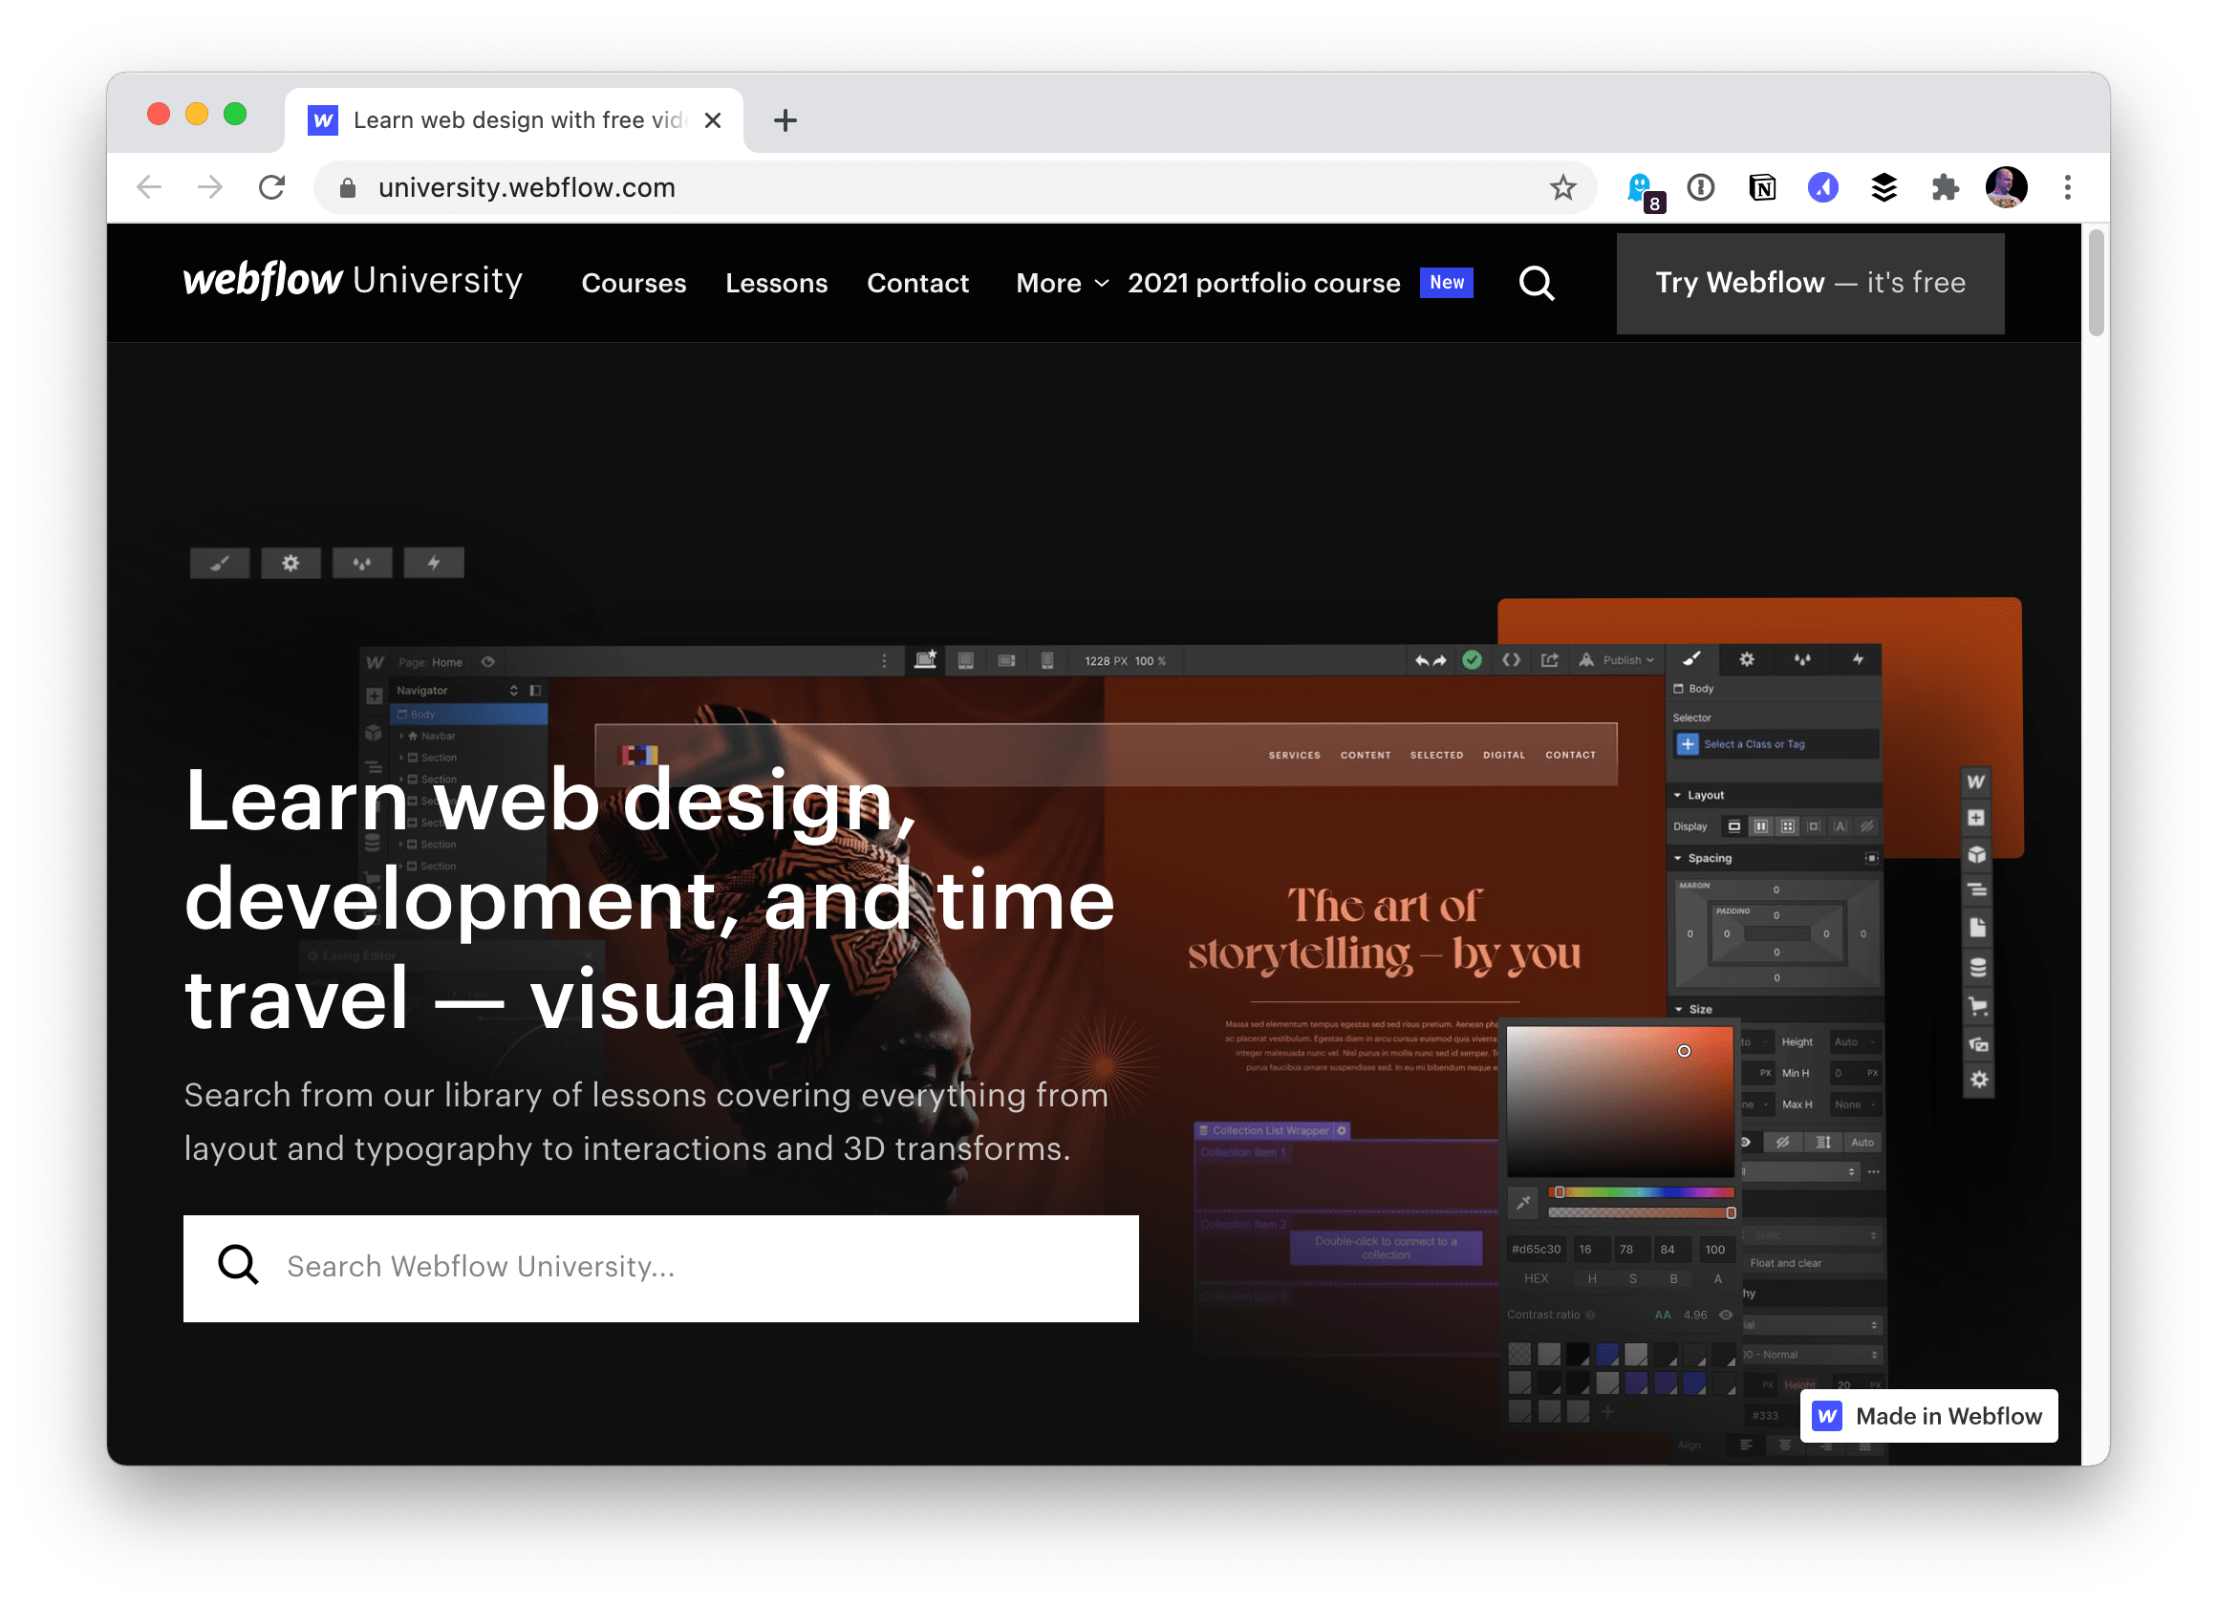Open a new browser tab
Image resolution: width=2217 pixels, height=1607 pixels.
click(x=785, y=121)
